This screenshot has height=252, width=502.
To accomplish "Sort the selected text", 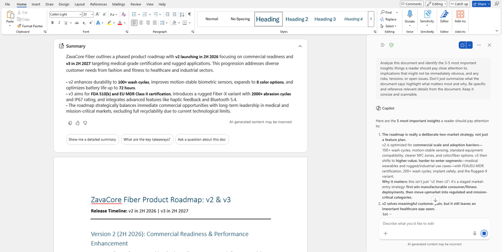I will [182, 15].
